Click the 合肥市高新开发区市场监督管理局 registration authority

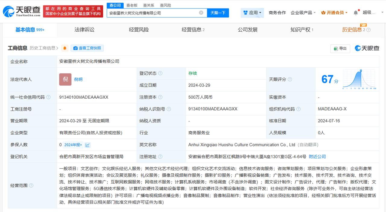tap(91, 157)
